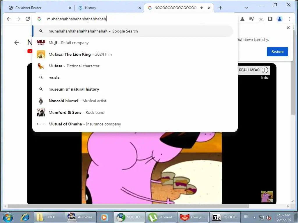Click the page back arrow beside title
Screen dimensions: 298x223
point(17,43)
